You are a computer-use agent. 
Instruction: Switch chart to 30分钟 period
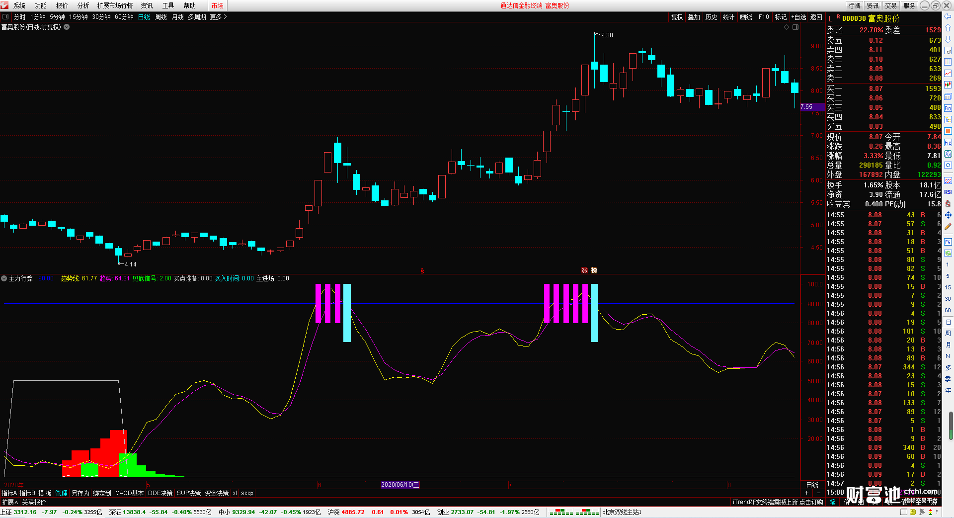pos(101,17)
